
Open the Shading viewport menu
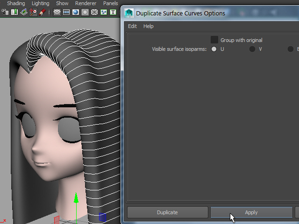click(x=16, y=3)
